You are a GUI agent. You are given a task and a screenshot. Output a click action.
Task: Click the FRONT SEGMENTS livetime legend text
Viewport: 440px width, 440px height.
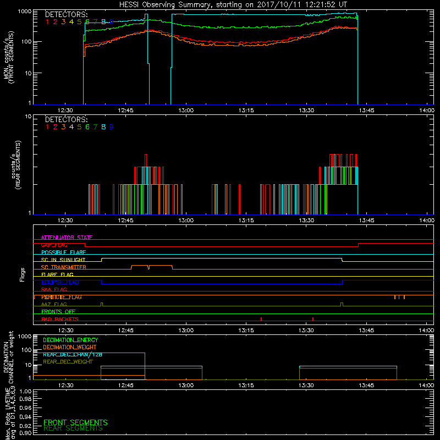[x=75, y=422]
